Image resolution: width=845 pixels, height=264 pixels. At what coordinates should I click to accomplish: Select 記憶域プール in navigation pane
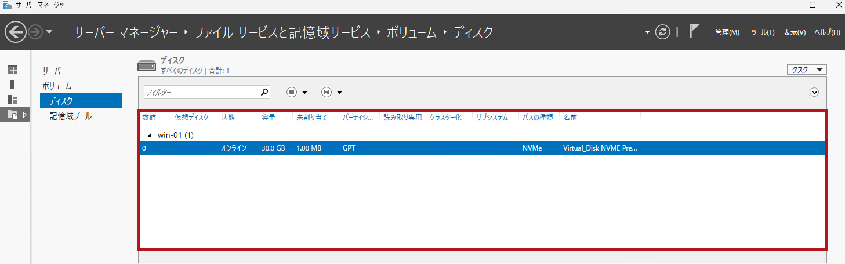71,116
